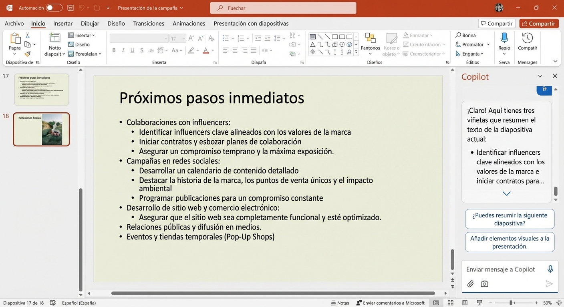564x307 pixels.
Task: Switch to the Transiciones ribbon tab
Action: 149,23
